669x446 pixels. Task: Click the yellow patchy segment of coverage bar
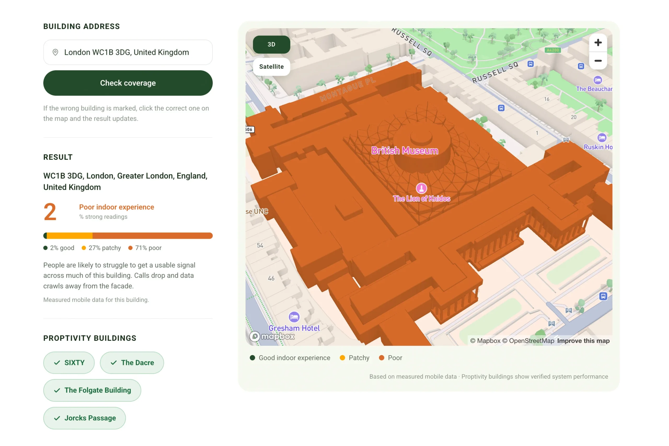point(69,236)
